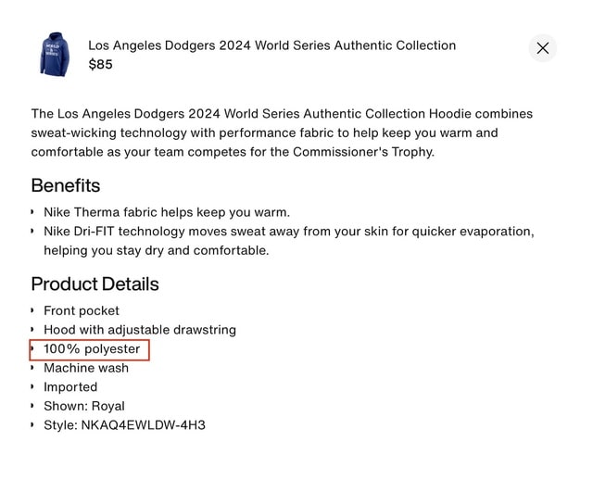Click the $85 price text
593x479 pixels.
pyautogui.click(x=100, y=65)
